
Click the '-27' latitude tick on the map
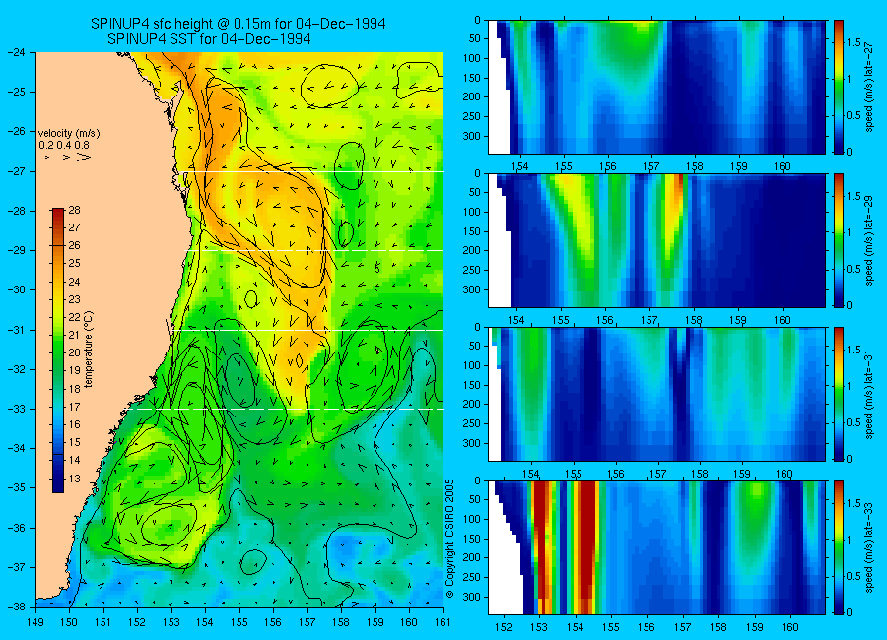tap(16, 170)
